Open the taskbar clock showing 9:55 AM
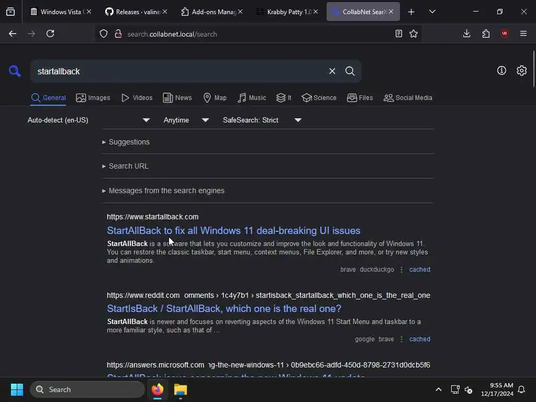Viewport: 536px width, 402px height. click(497, 389)
